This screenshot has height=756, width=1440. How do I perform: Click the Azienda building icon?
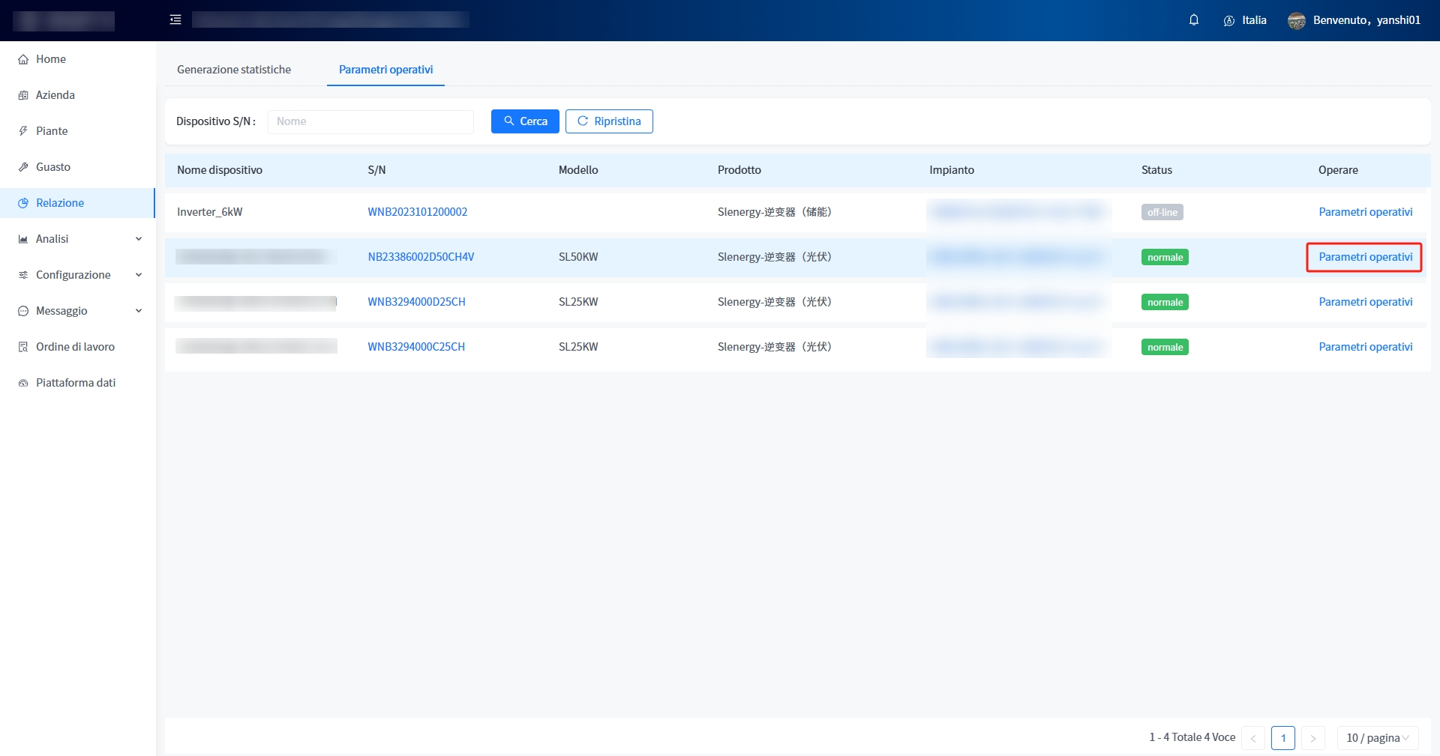23,95
